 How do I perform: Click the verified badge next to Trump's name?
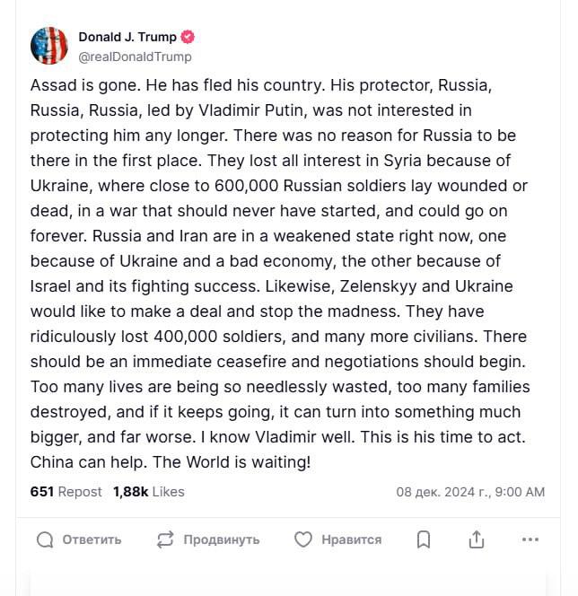[x=188, y=38]
